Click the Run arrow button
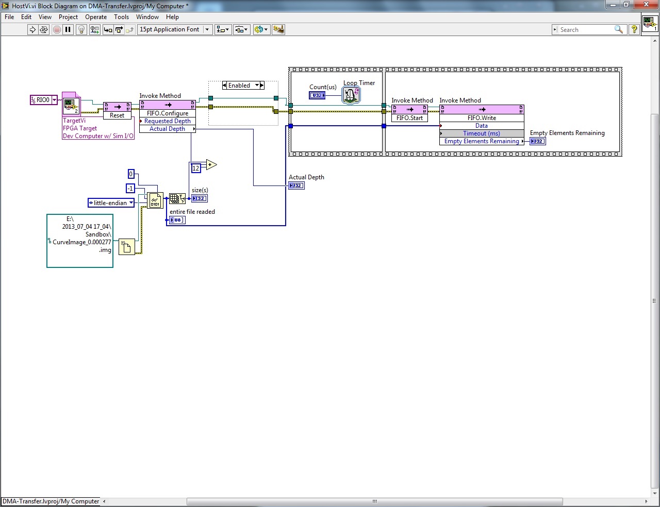This screenshot has height=507, width=660. [32, 30]
